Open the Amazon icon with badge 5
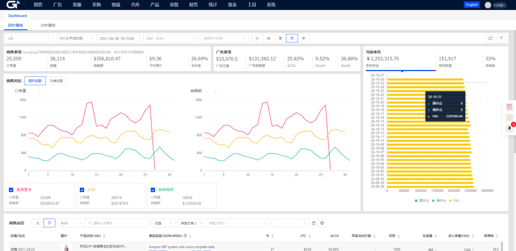The height and width of the screenshot is (251, 516). click(x=510, y=127)
